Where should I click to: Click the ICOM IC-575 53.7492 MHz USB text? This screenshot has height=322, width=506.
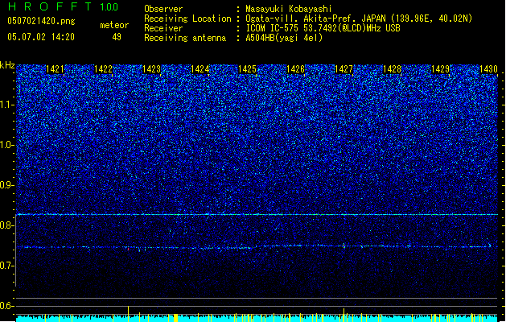click(323, 28)
